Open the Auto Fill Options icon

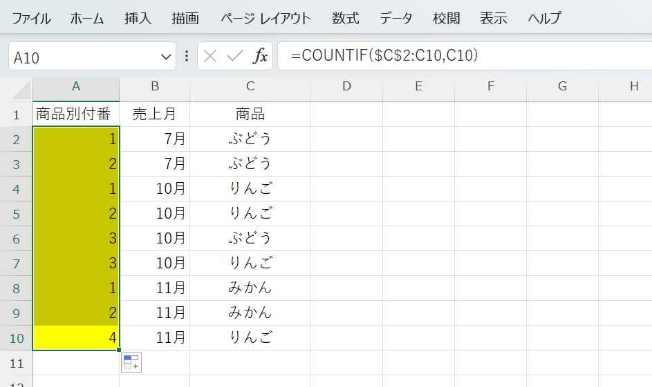131,362
